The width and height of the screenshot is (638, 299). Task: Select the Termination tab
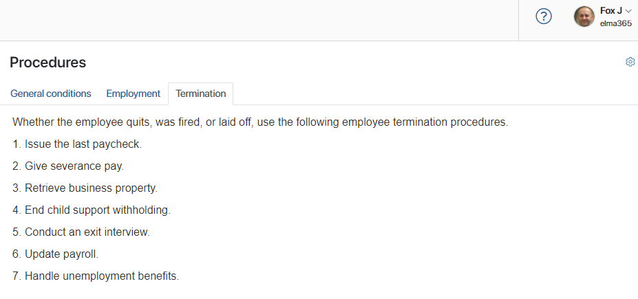tap(200, 93)
